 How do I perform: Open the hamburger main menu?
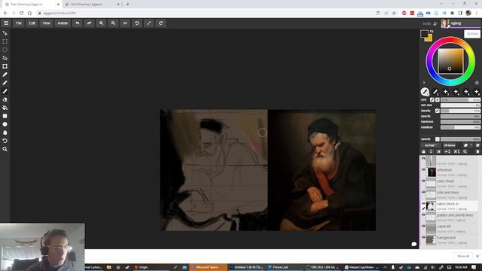pyautogui.click(x=6, y=23)
